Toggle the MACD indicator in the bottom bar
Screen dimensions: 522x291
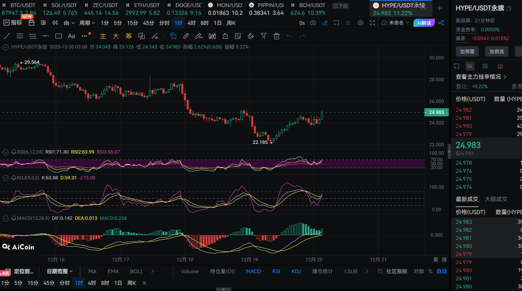click(253, 271)
